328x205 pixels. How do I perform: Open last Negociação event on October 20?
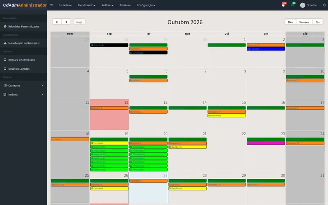click(148, 169)
